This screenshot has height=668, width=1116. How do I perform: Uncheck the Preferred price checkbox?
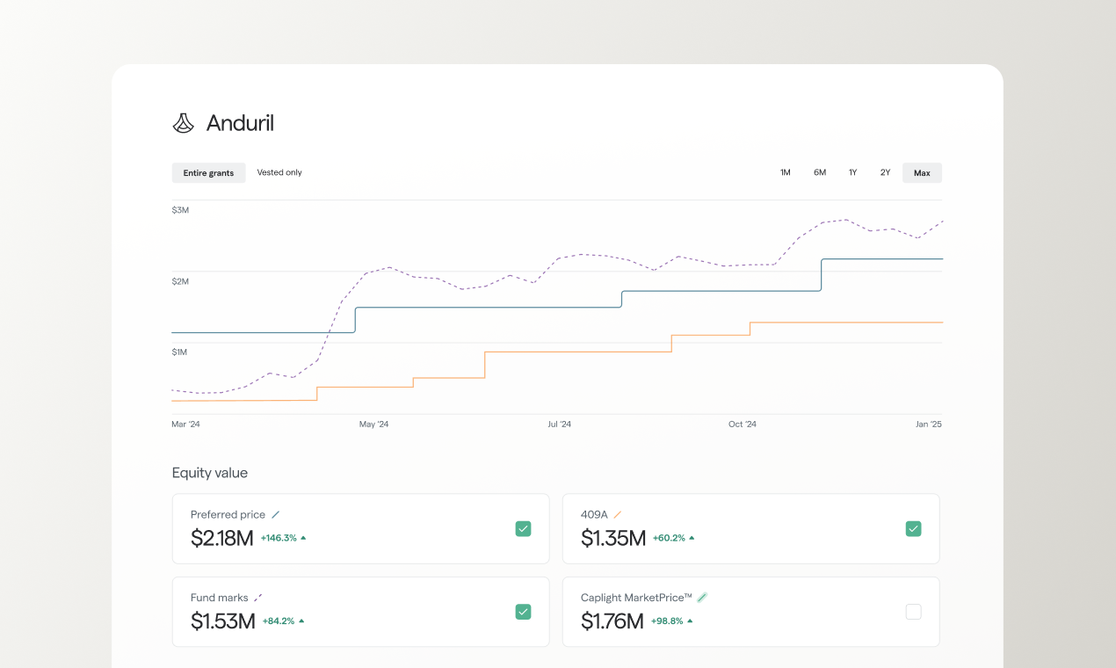click(523, 528)
